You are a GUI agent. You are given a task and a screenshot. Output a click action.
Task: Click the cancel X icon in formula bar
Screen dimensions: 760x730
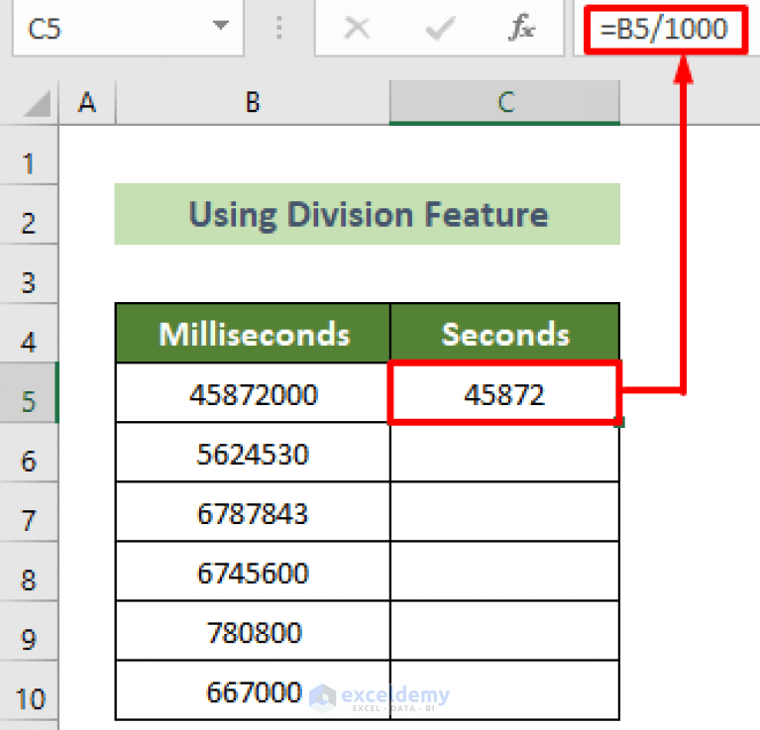pos(357,28)
